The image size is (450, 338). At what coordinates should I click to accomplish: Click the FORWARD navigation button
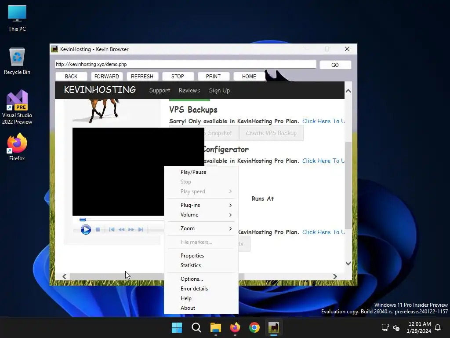click(x=107, y=77)
